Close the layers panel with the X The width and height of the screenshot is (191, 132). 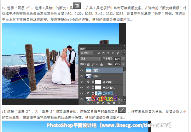(x=125, y=46)
